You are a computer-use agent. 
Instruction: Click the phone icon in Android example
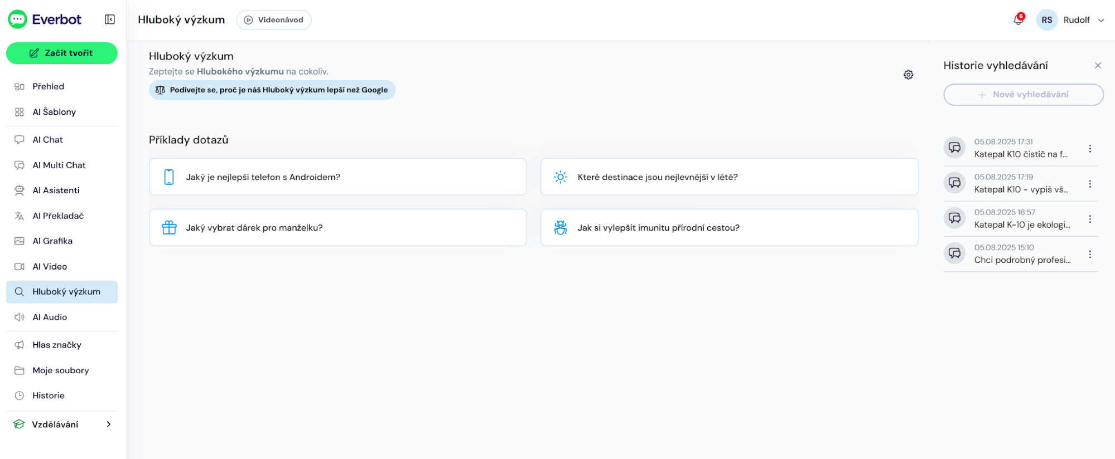click(x=169, y=177)
